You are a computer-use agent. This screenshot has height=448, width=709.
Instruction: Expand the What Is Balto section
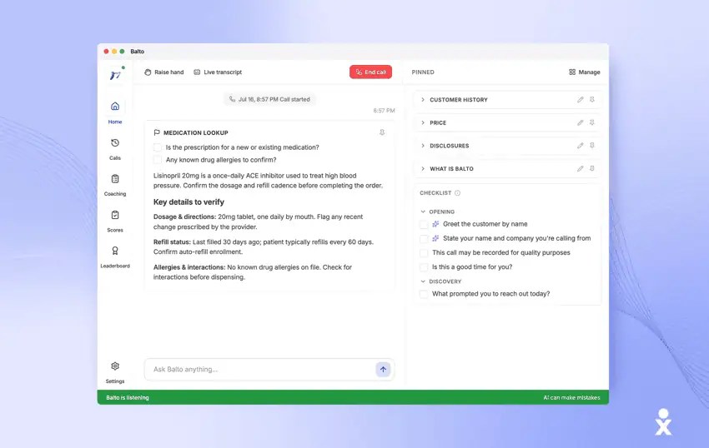point(423,168)
